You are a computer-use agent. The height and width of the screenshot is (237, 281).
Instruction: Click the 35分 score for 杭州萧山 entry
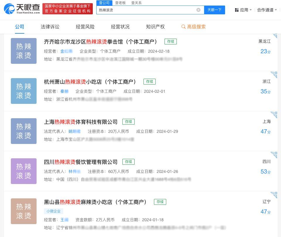click(x=265, y=92)
